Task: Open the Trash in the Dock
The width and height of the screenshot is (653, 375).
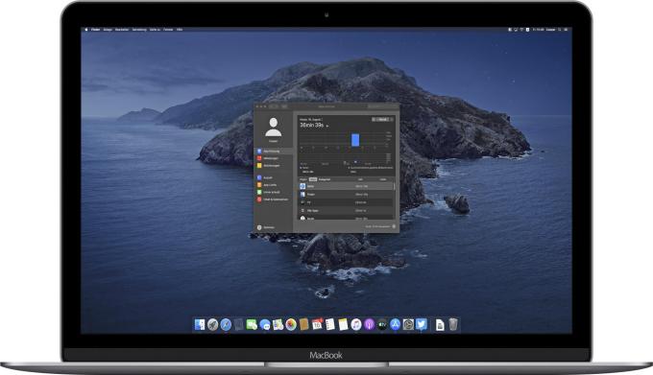Action: click(453, 324)
